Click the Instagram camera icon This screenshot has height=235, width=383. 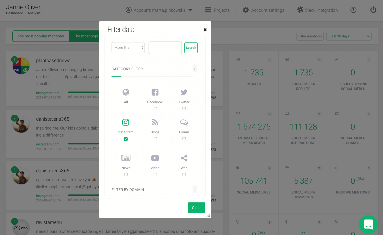(126, 122)
